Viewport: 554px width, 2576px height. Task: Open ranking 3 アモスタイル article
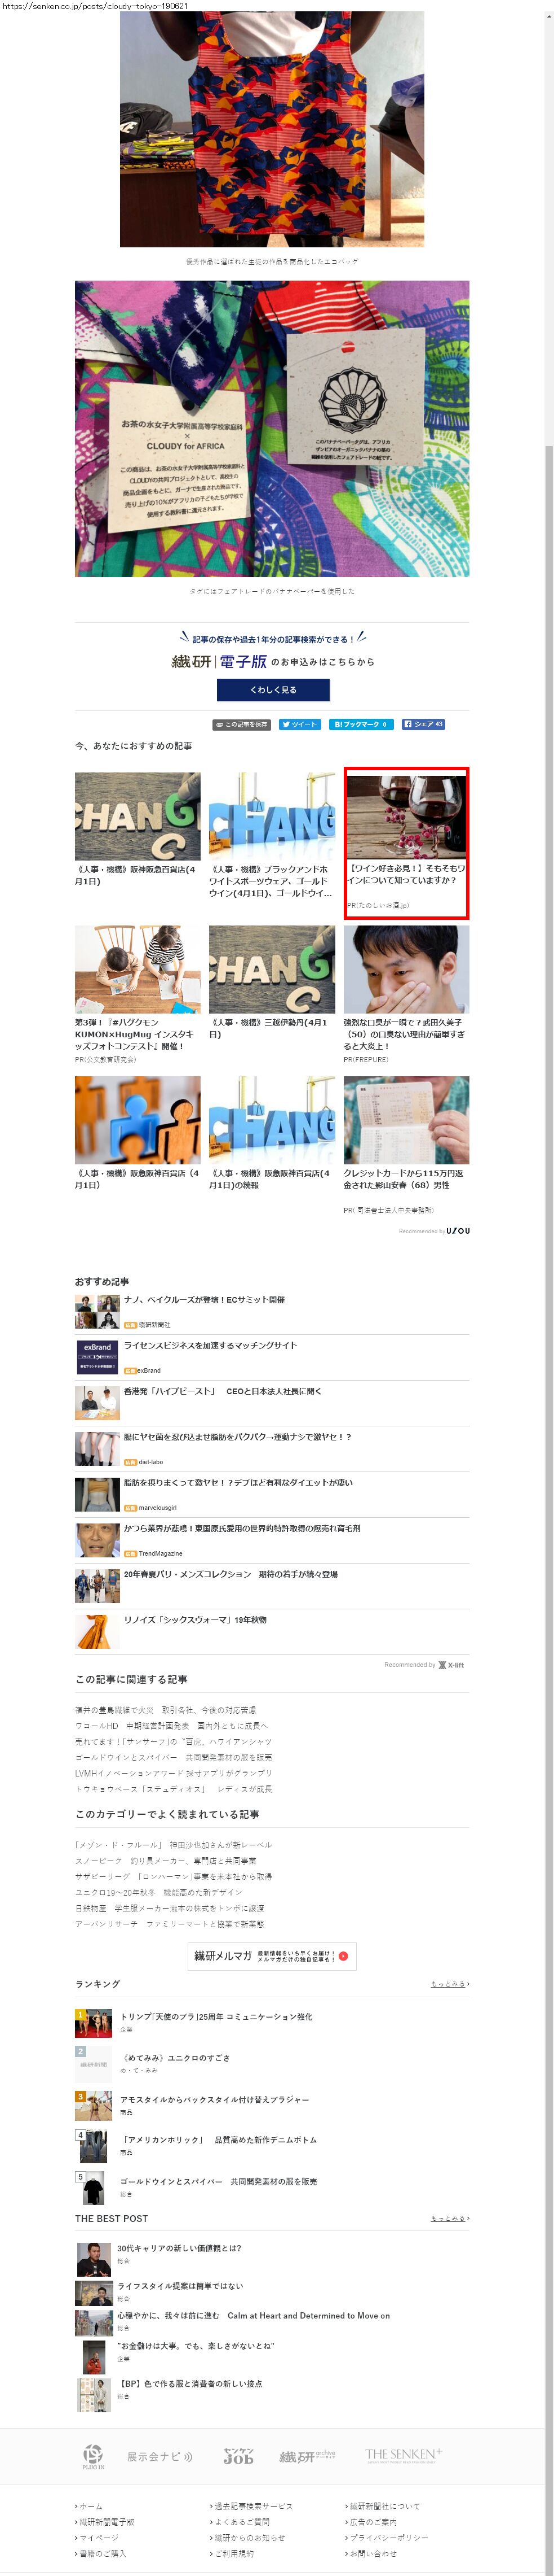click(214, 2100)
